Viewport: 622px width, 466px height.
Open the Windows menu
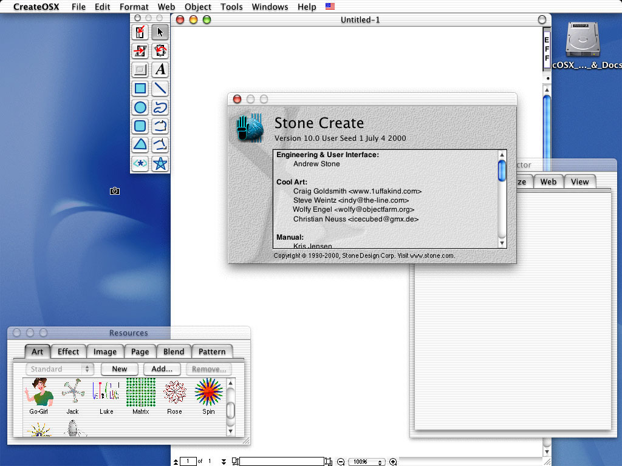point(270,7)
